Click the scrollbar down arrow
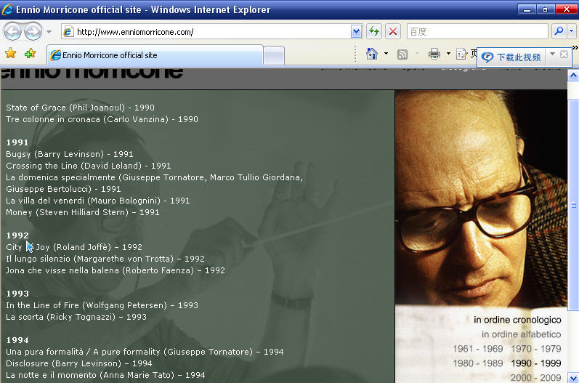The image size is (579, 383). [x=573, y=378]
